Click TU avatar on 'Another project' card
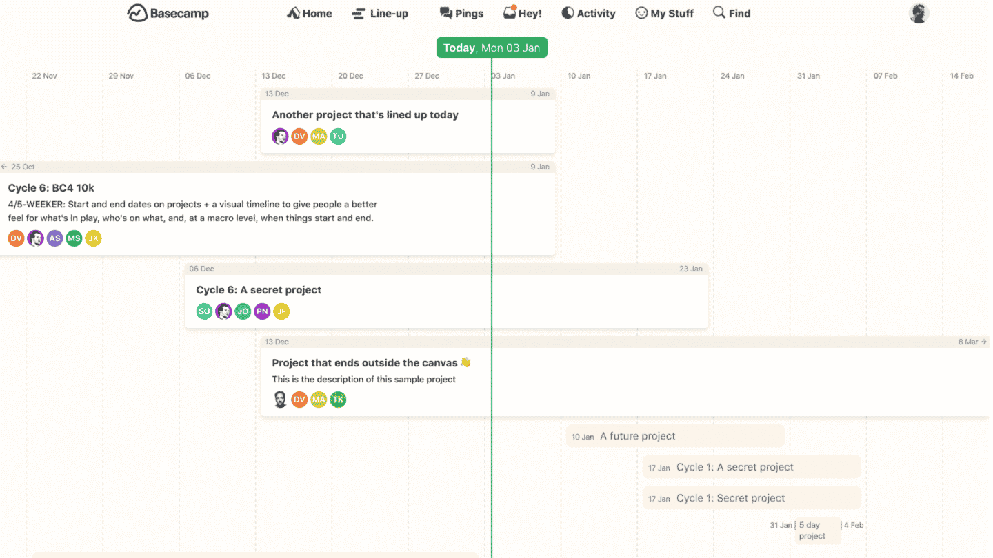The image size is (993, 558). coord(338,136)
